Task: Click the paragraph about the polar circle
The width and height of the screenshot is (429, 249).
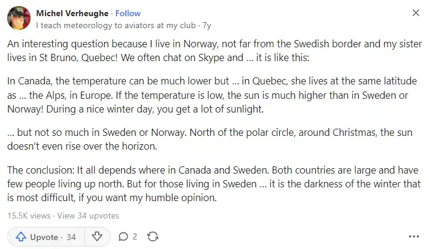Action: pos(210,139)
